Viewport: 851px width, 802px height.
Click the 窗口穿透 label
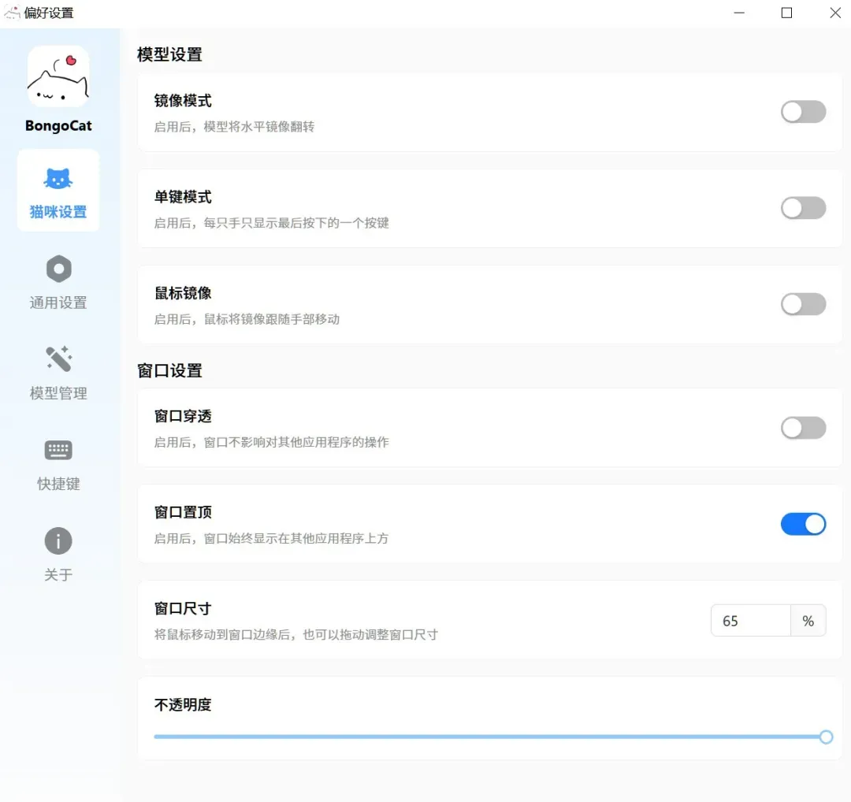click(x=183, y=416)
